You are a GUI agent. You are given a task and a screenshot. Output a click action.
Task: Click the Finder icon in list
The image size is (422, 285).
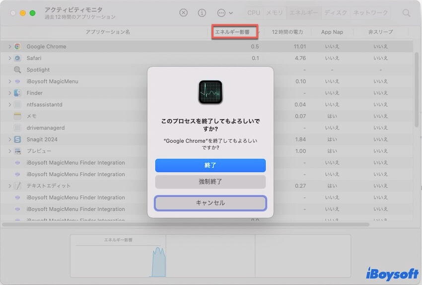point(17,93)
